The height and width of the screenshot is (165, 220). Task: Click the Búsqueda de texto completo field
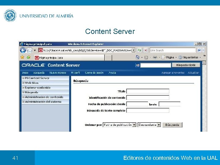tap(148, 110)
